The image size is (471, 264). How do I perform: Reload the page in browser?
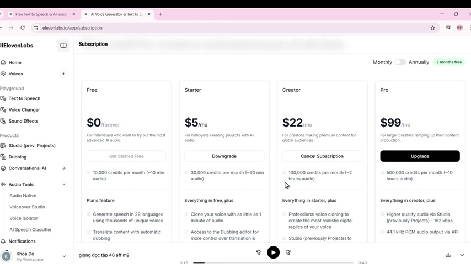[x=23, y=28]
